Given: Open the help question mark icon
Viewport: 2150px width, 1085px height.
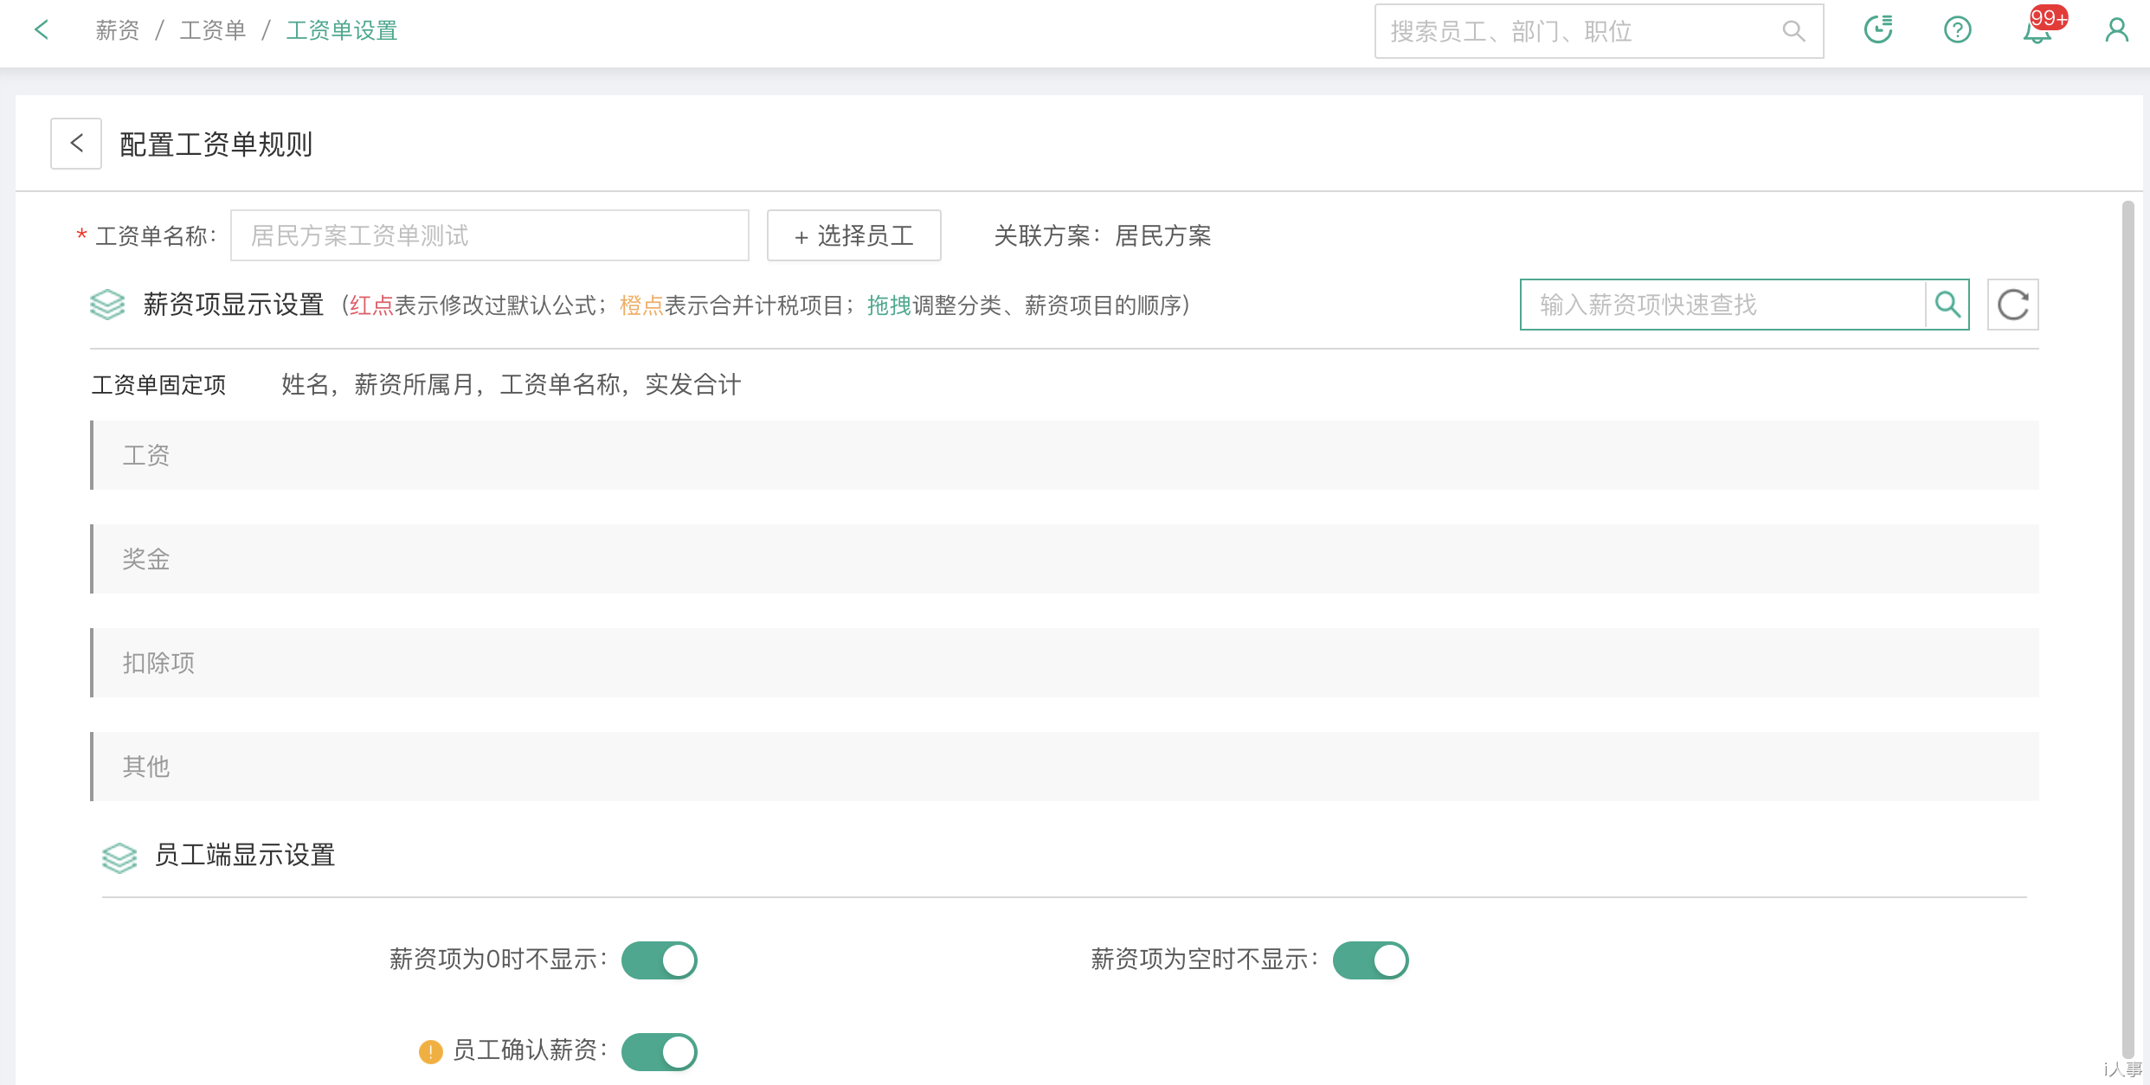Looking at the screenshot, I should pos(1957,30).
